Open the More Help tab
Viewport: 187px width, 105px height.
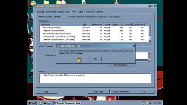coord(99,12)
